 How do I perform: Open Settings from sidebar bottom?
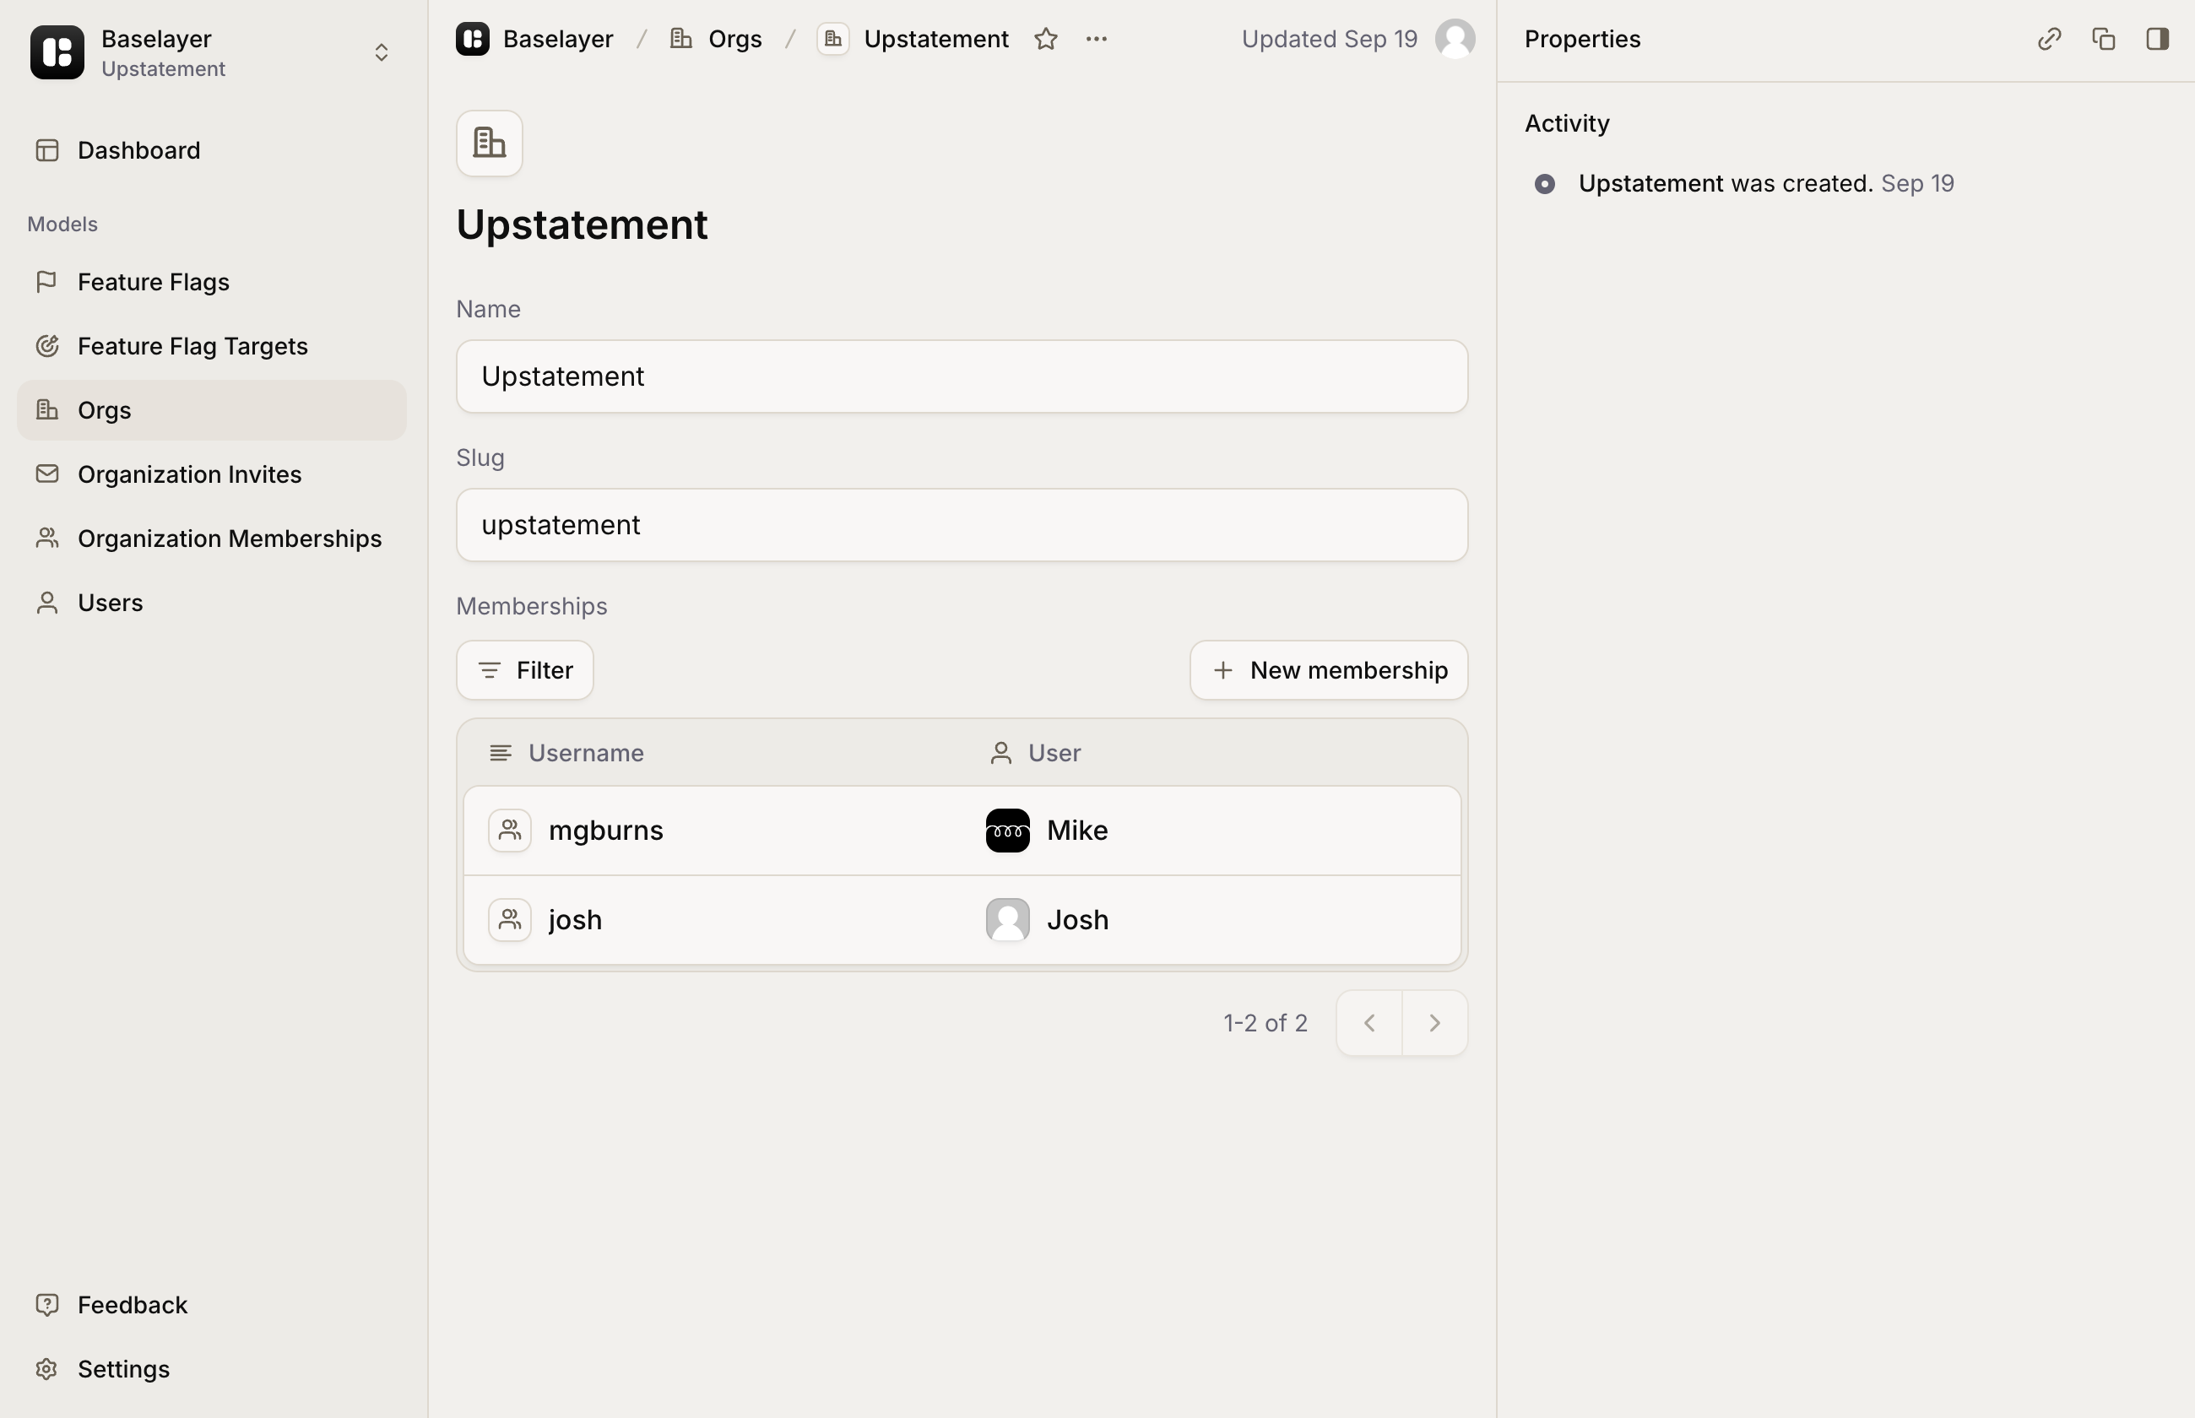click(123, 1369)
